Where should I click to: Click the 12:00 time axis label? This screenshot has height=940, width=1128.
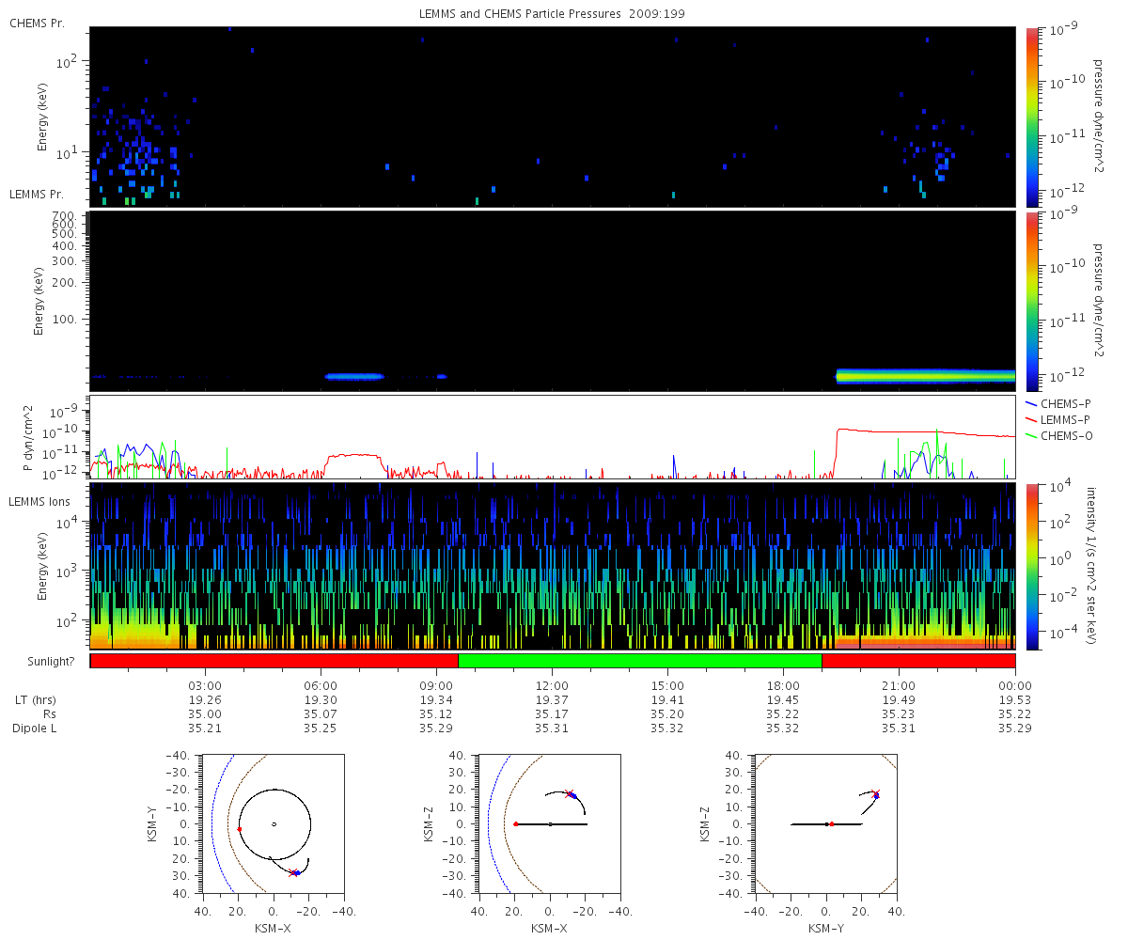click(x=552, y=685)
